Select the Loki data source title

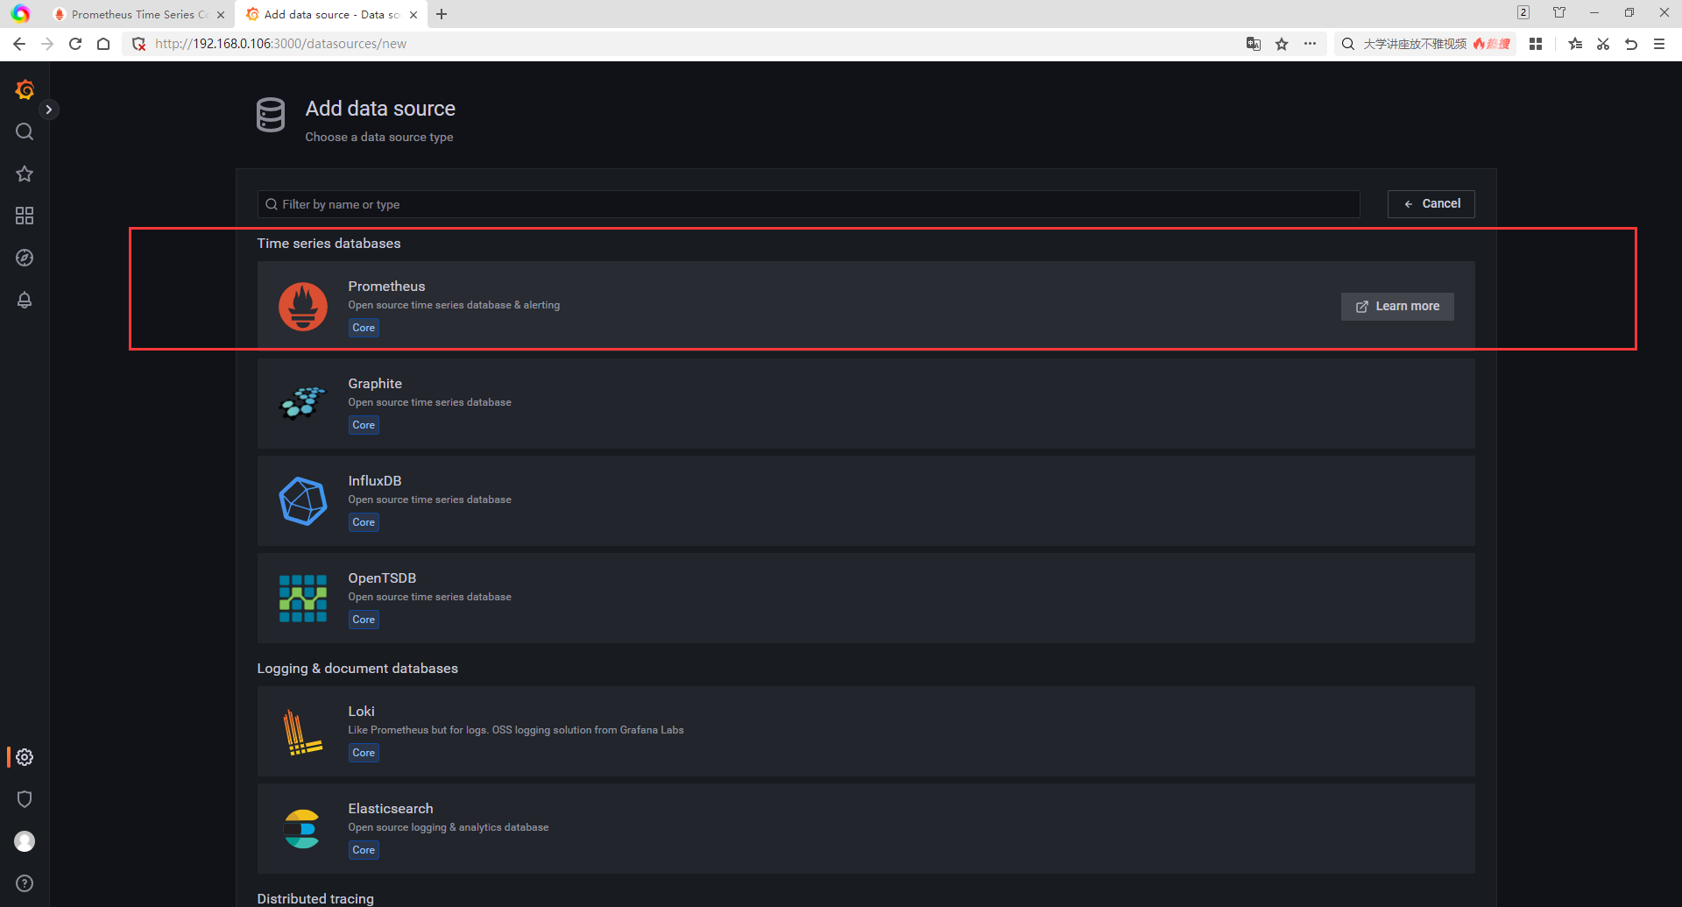(x=361, y=712)
